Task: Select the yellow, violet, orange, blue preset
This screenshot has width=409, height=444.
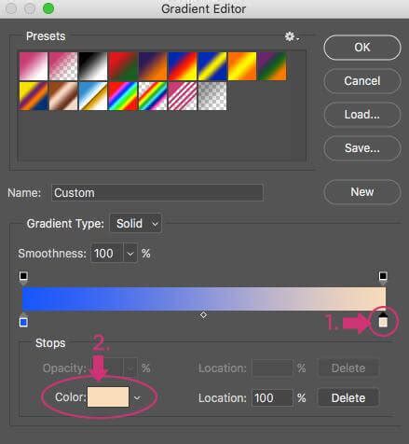Action: click(x=34, y=96)
